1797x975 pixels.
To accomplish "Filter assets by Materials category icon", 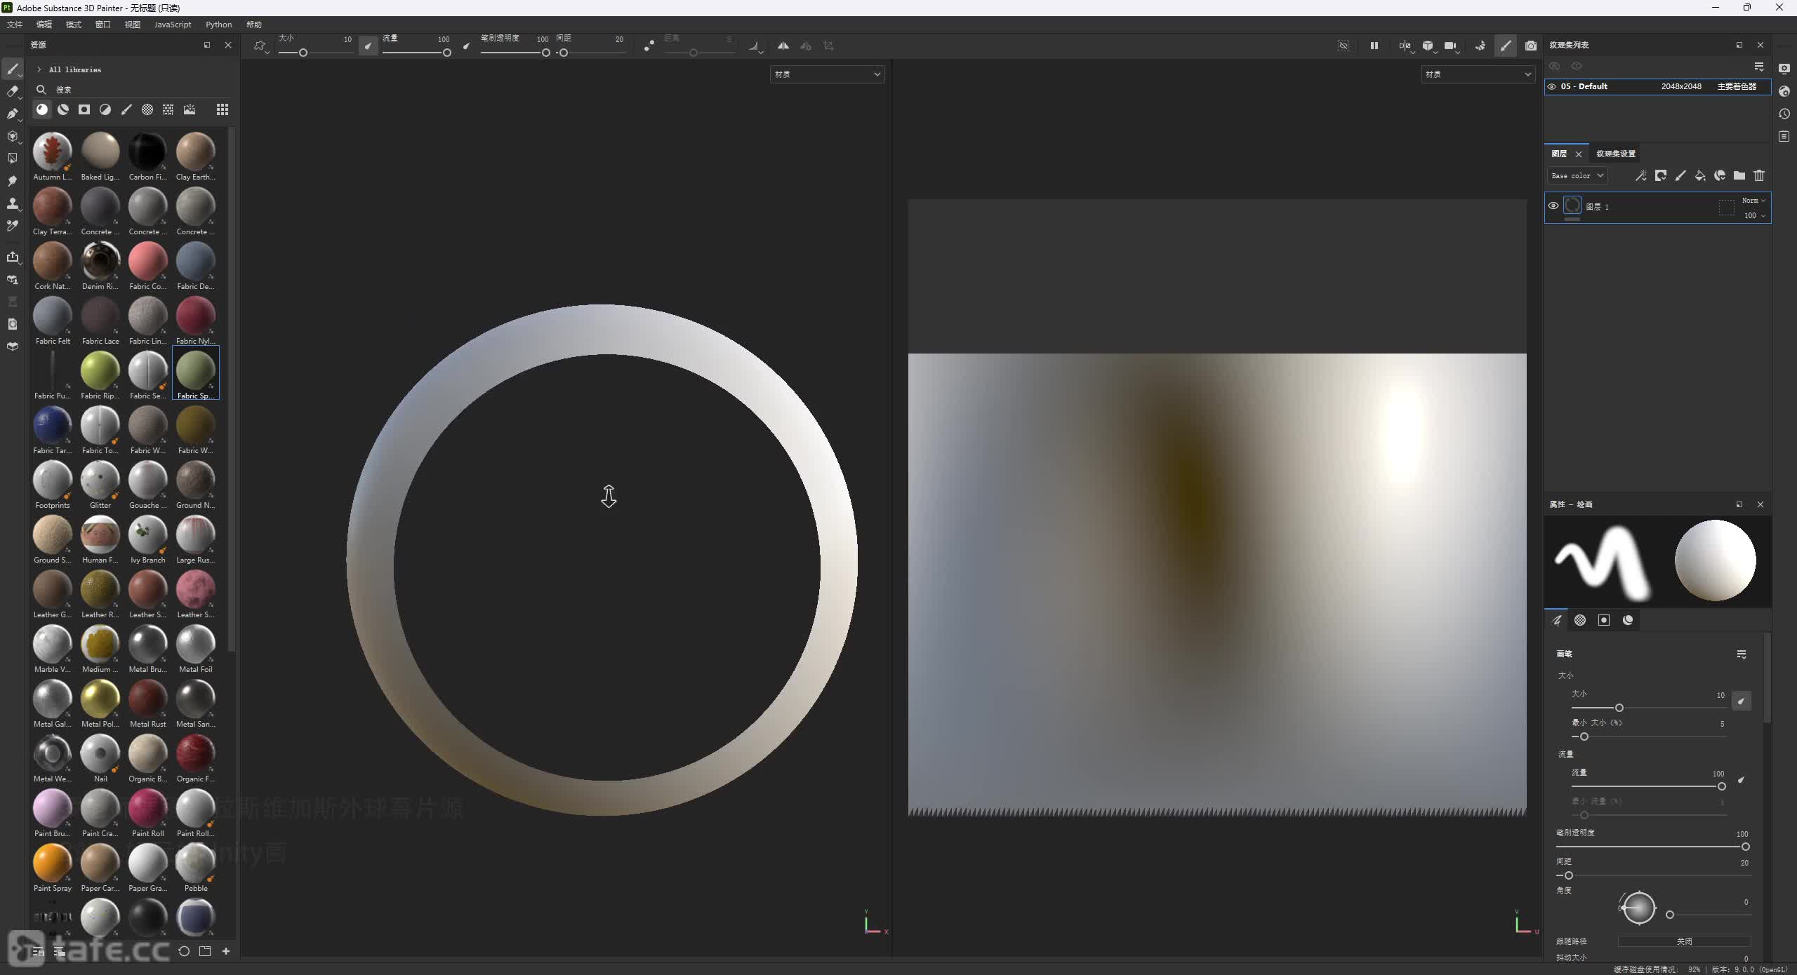I will point(42,109).
